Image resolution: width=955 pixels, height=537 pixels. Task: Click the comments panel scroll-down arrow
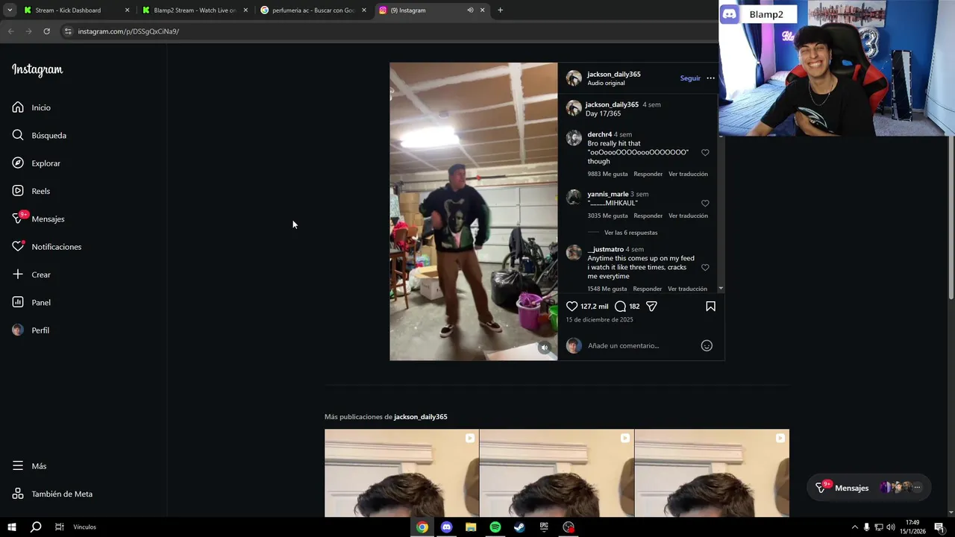click(721, 289)
